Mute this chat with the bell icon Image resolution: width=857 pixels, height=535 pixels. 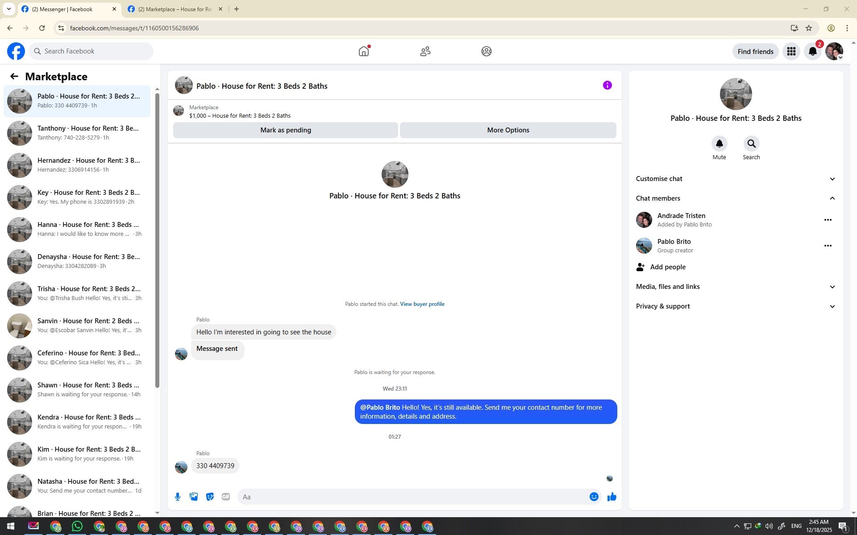[x=719, y=144]
